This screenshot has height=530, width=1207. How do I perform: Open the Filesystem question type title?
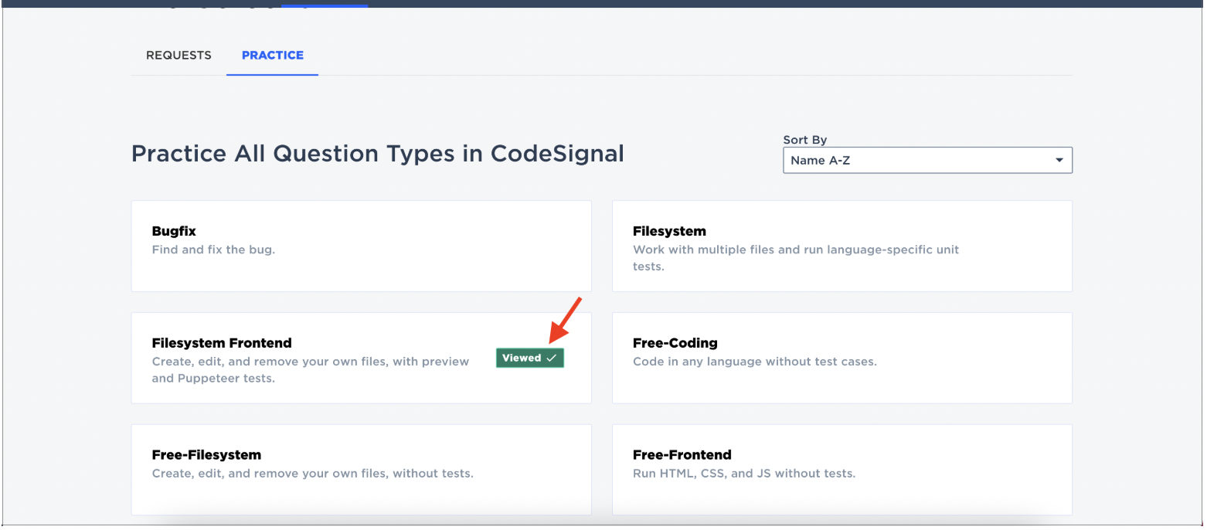tap(669, 231)
